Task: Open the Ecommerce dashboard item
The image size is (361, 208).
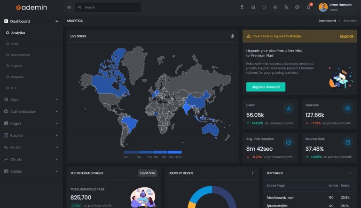Action: point(20,55)
